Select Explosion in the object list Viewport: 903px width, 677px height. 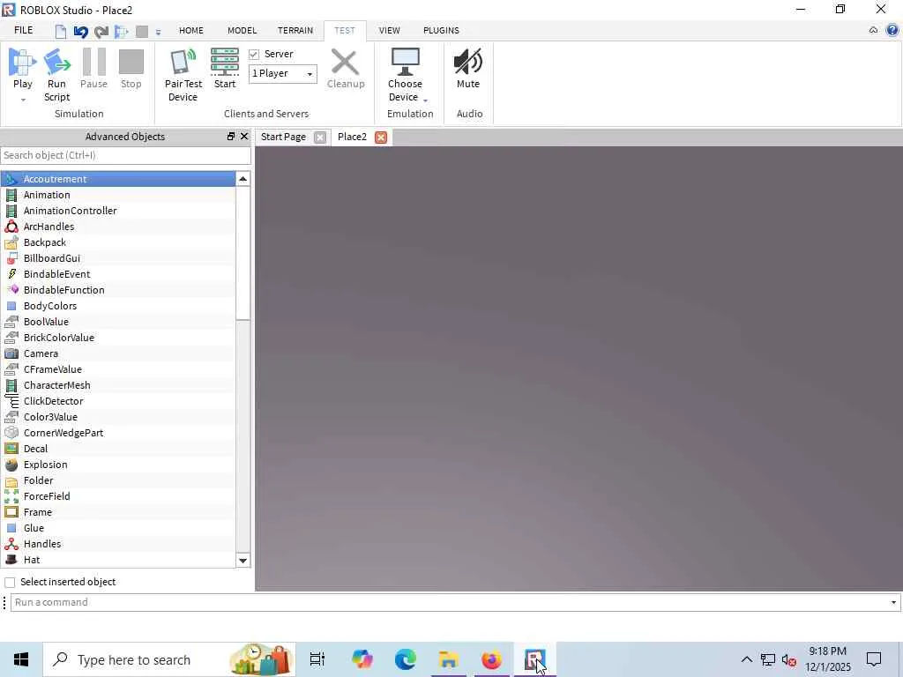pos(118,464)
